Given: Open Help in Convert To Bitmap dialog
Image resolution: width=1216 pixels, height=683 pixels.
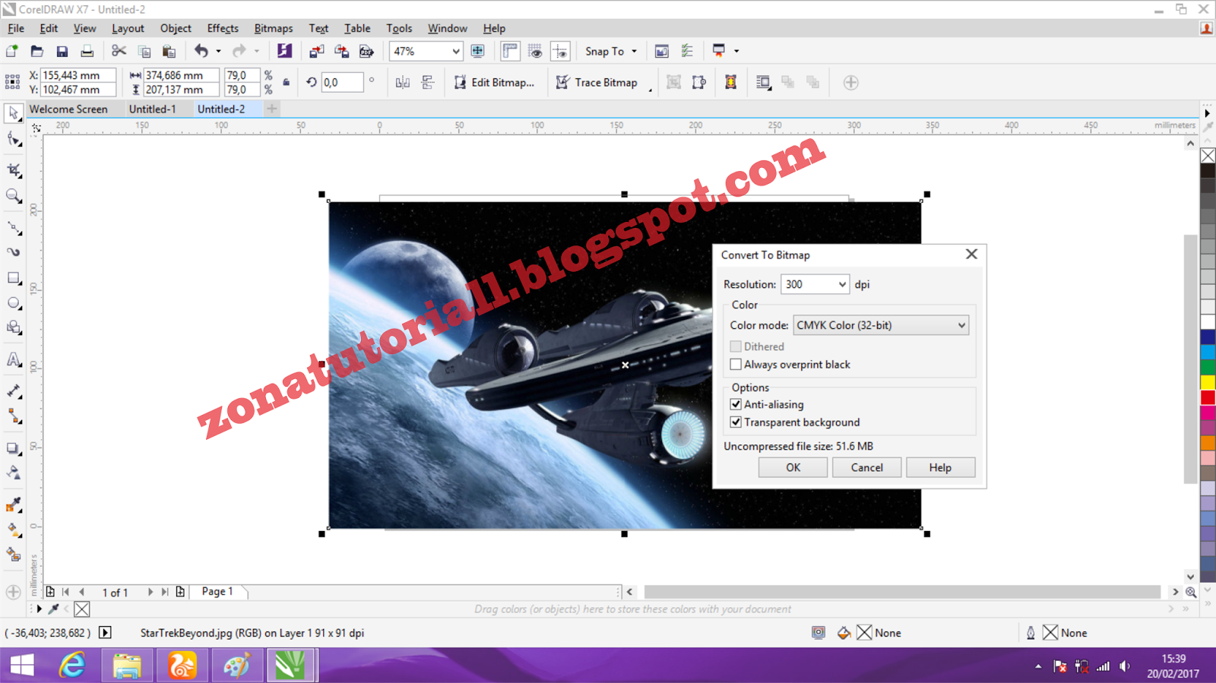Looking at the screenshot, I should coord(940,467).
